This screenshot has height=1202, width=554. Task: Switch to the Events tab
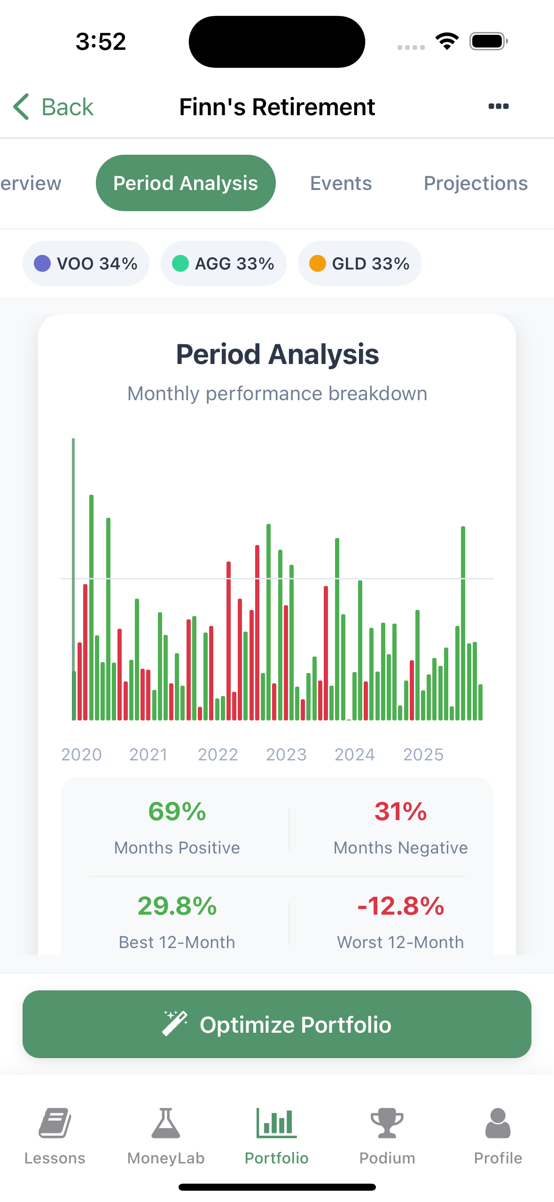341,183
